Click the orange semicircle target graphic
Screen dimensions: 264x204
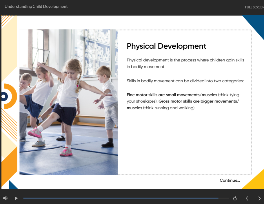[10, 96]
